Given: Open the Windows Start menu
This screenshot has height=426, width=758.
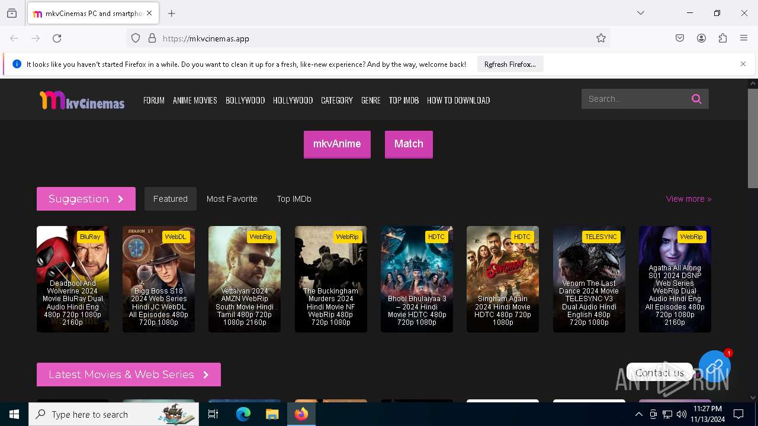Looking at the screenshot, I should click(14, 414).
